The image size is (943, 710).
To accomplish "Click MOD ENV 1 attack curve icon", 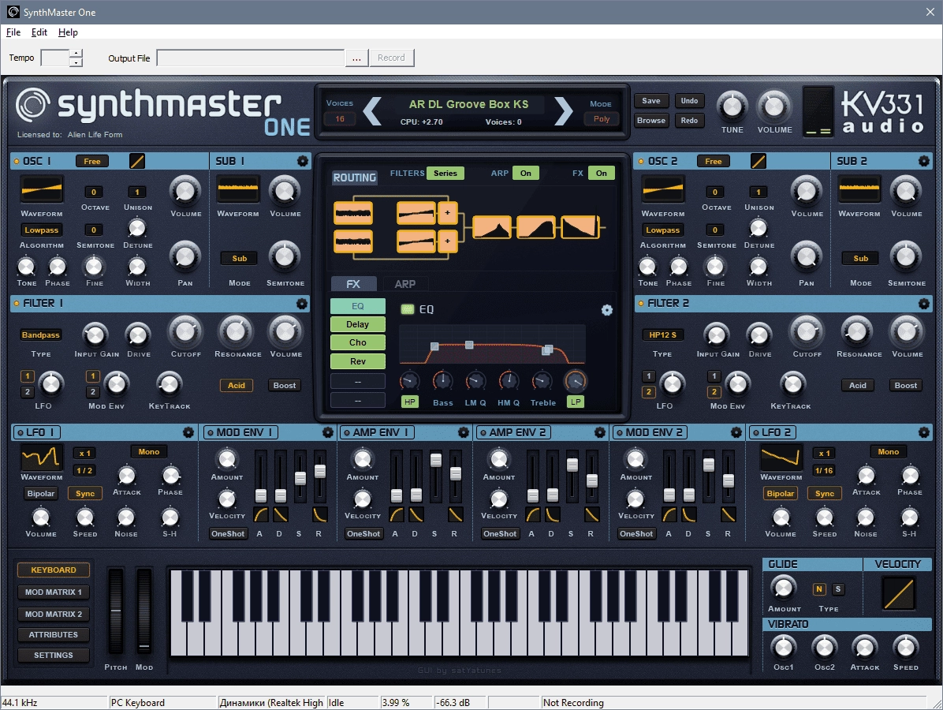I will [261, 514].
